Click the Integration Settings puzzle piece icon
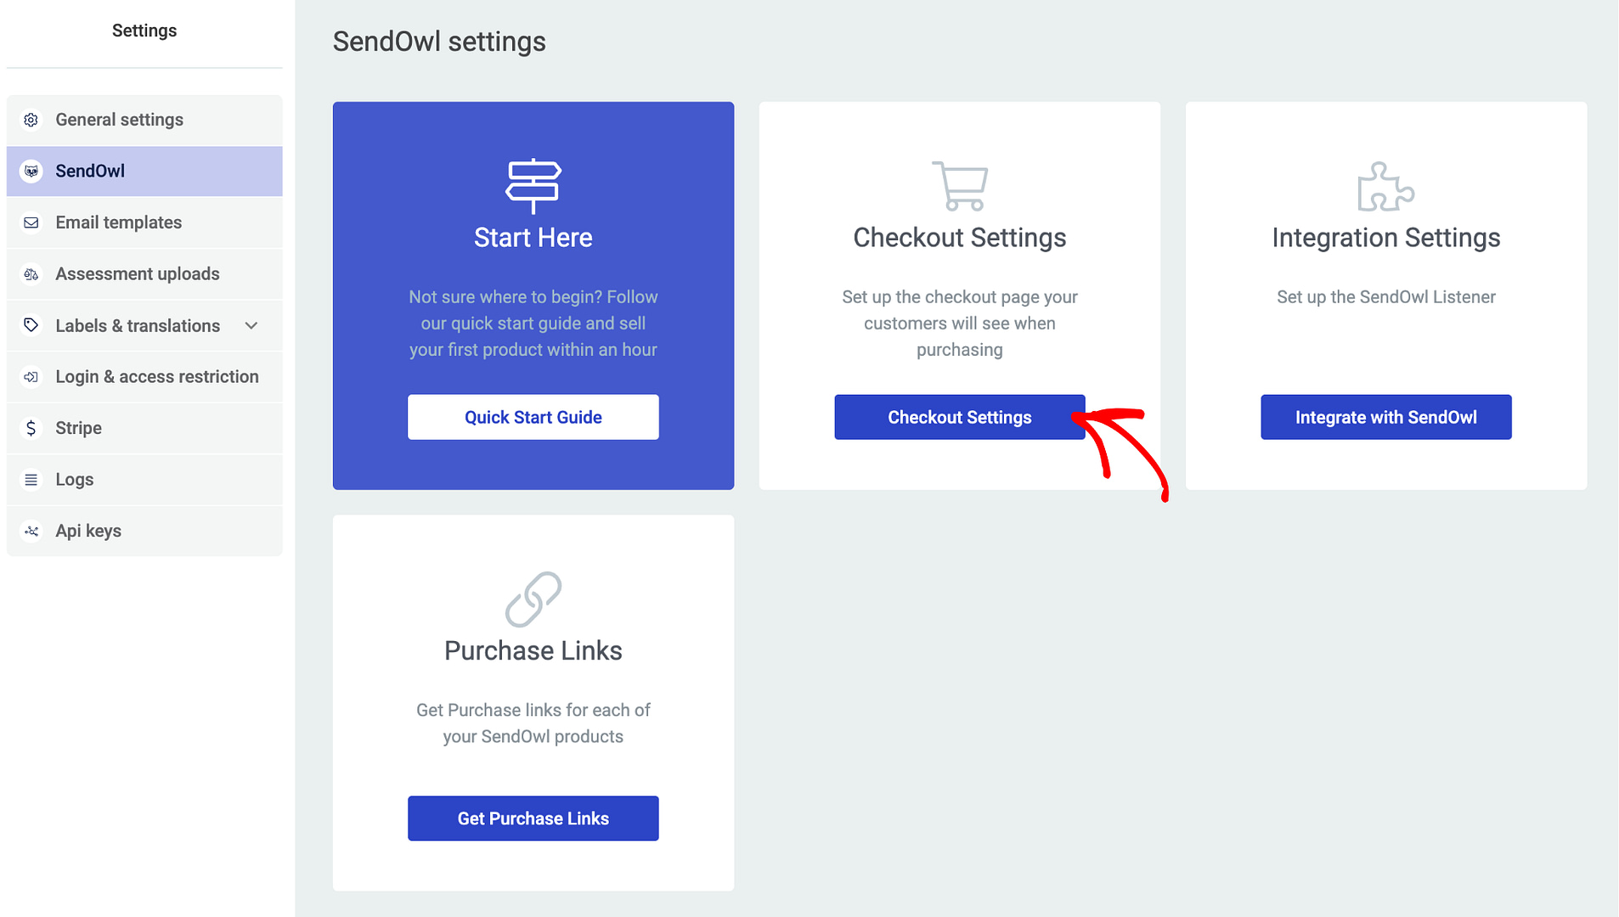This screenshot has height=917, width=1619. pyautogui.click(x=1385, y=187)
